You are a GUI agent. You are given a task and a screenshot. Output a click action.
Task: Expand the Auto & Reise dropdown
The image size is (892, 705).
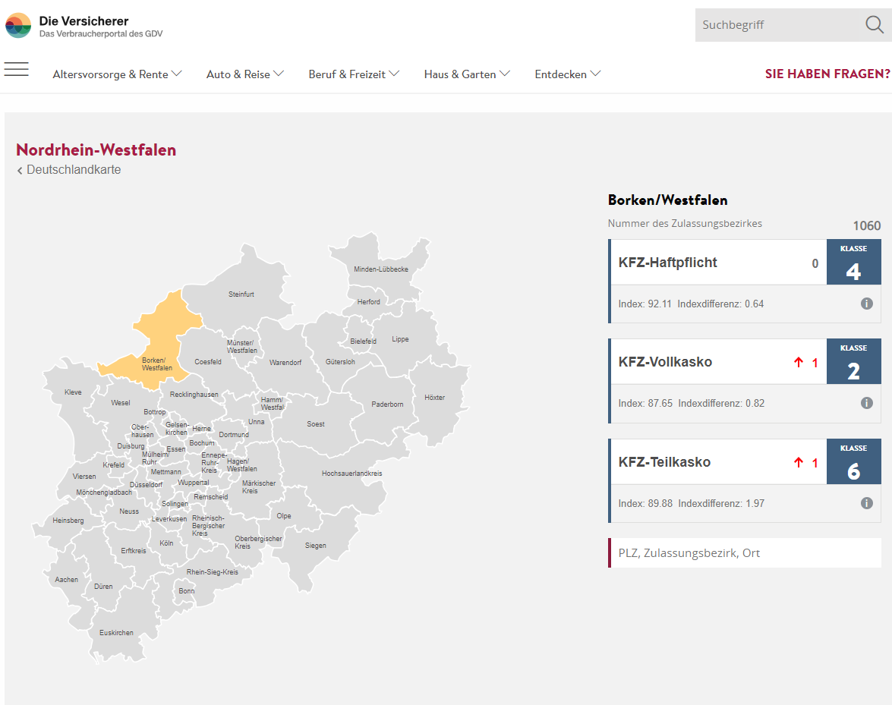[244, 74]
